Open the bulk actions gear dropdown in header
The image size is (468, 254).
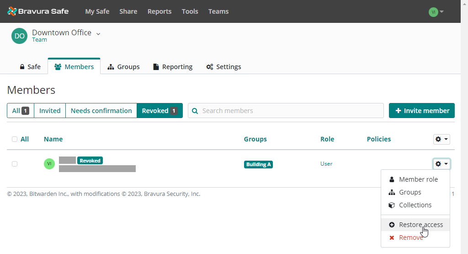(441, 139)
